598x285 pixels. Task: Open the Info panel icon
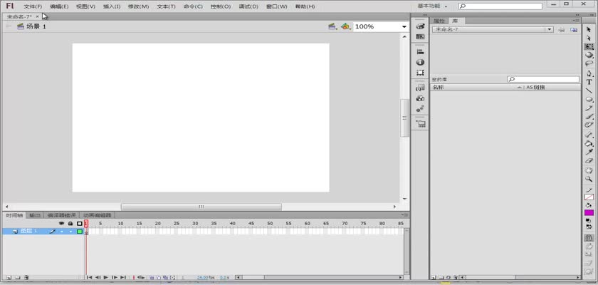(x=420, y=62)
